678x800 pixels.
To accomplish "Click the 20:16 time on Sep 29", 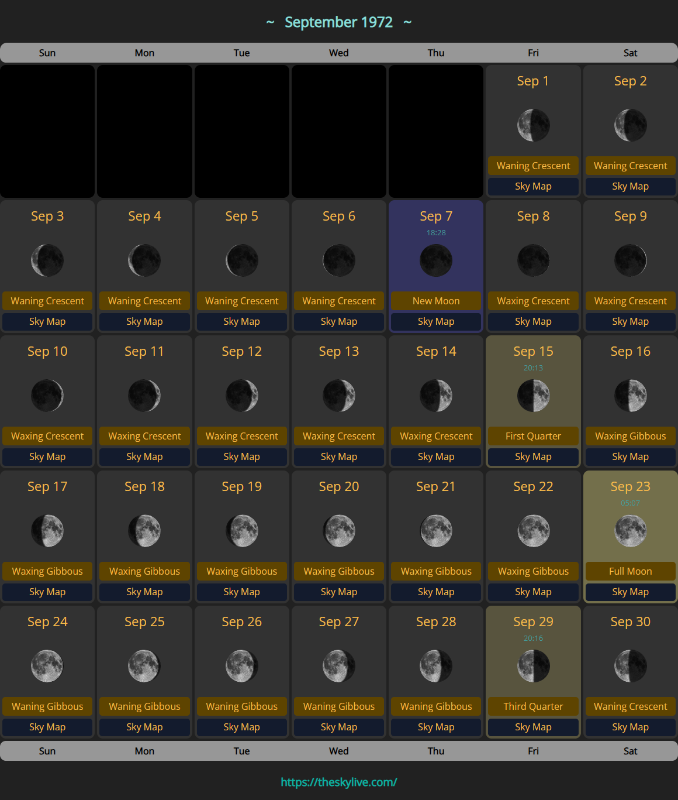I will 533,638.
